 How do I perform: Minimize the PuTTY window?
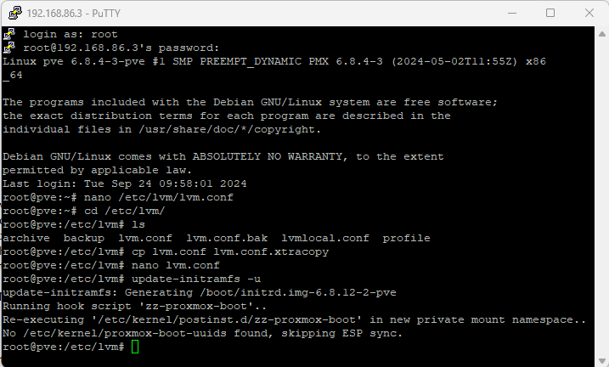(512, 13)
